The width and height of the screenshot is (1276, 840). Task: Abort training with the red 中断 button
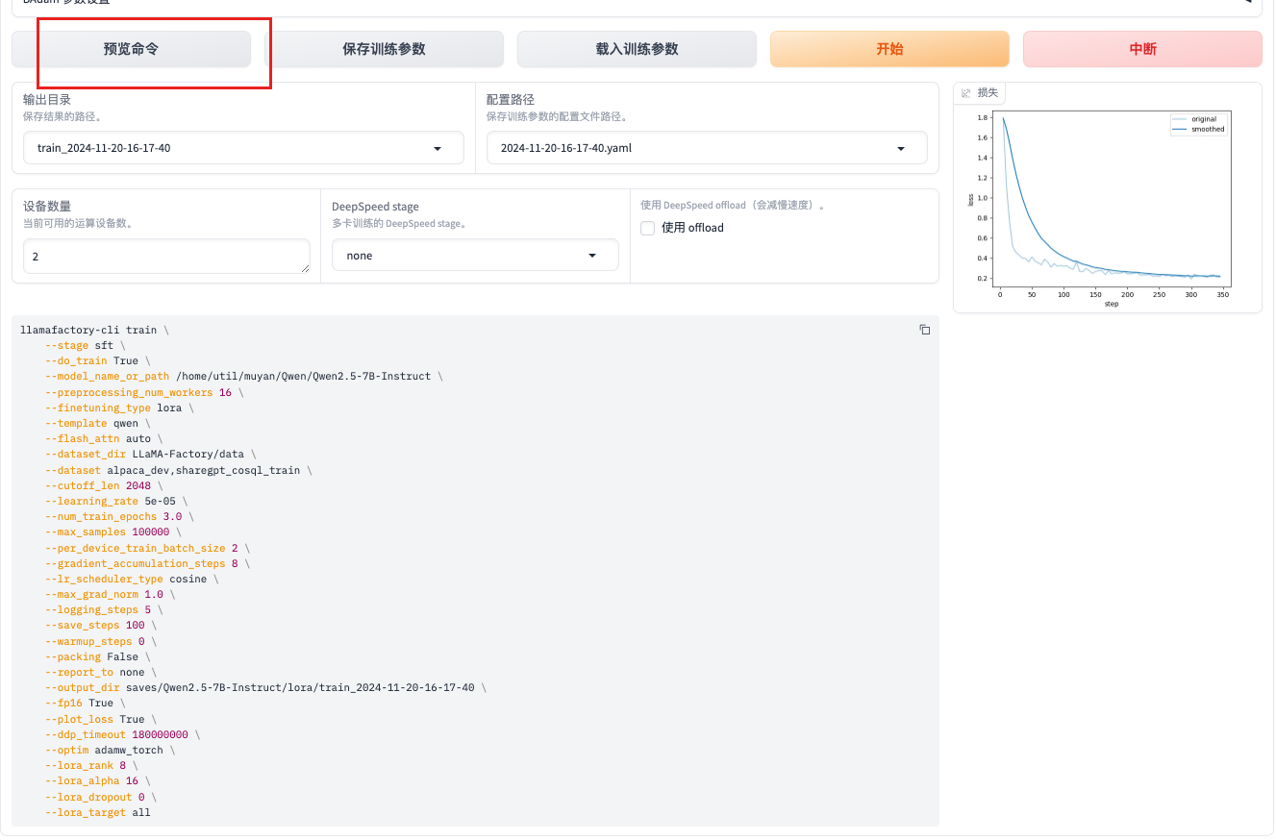pyautogui.click(x=1142, y=49)
